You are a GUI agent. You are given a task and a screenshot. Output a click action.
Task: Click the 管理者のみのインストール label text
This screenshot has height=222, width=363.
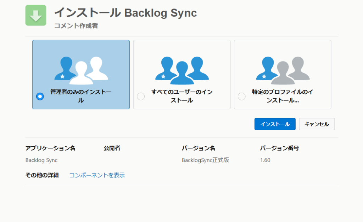tap(81, 96)
